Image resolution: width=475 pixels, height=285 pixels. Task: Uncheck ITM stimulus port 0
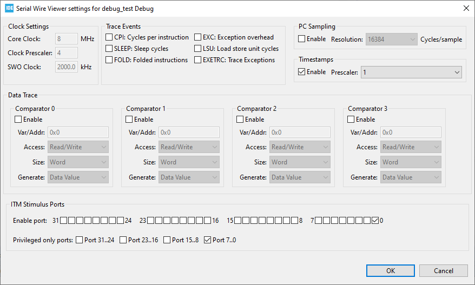[x=375, y=221]
